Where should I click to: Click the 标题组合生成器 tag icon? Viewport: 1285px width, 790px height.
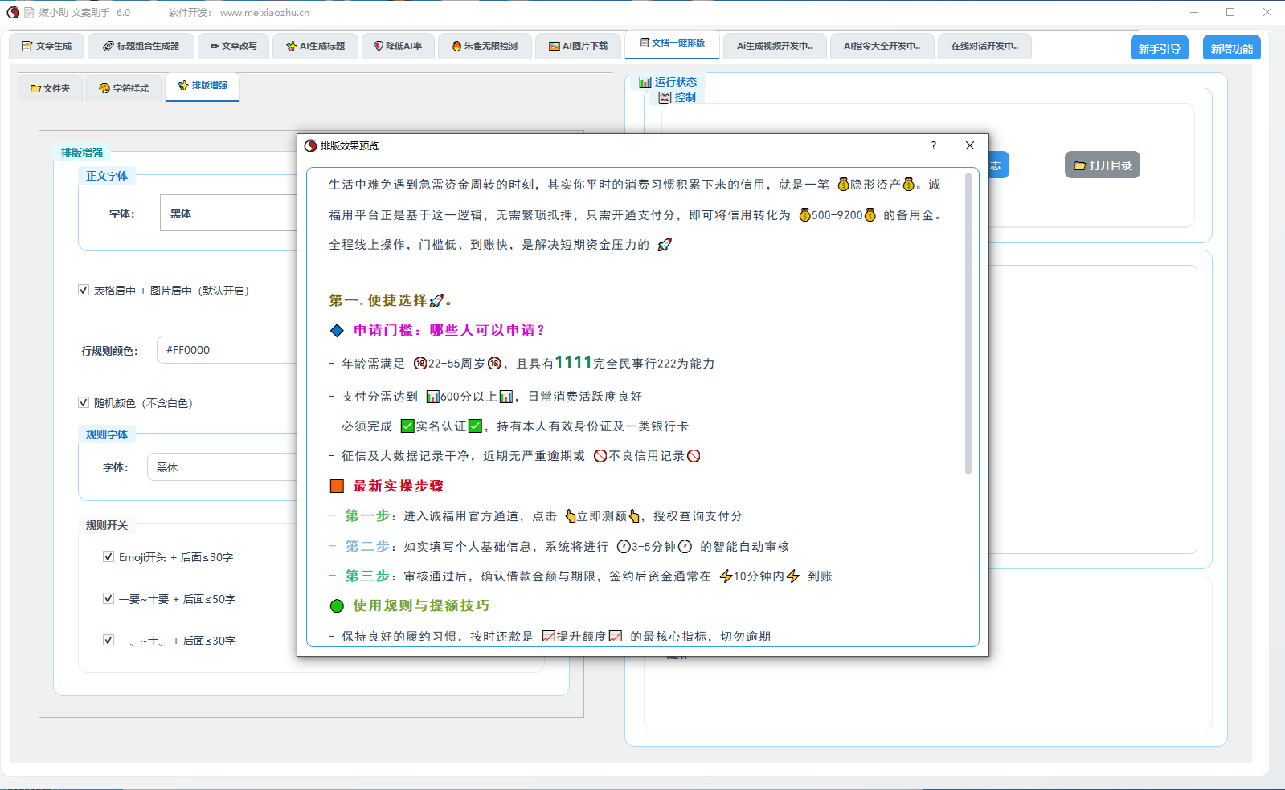108,46
